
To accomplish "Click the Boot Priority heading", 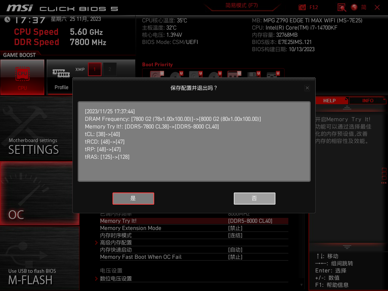I will (x=157, y=64).
